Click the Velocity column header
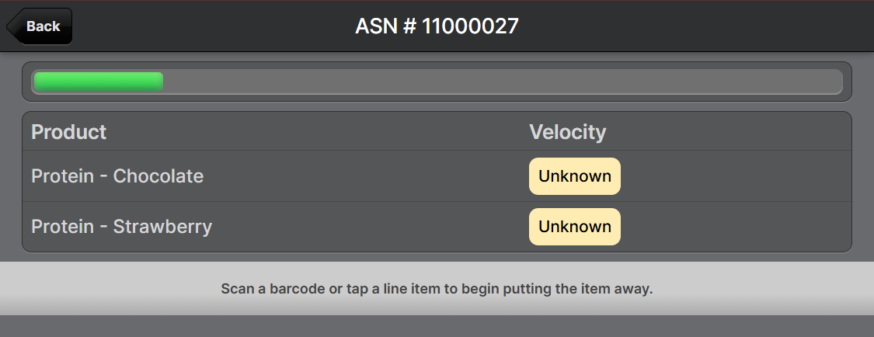This screenshot has width=874, height=337. (567, 132)
